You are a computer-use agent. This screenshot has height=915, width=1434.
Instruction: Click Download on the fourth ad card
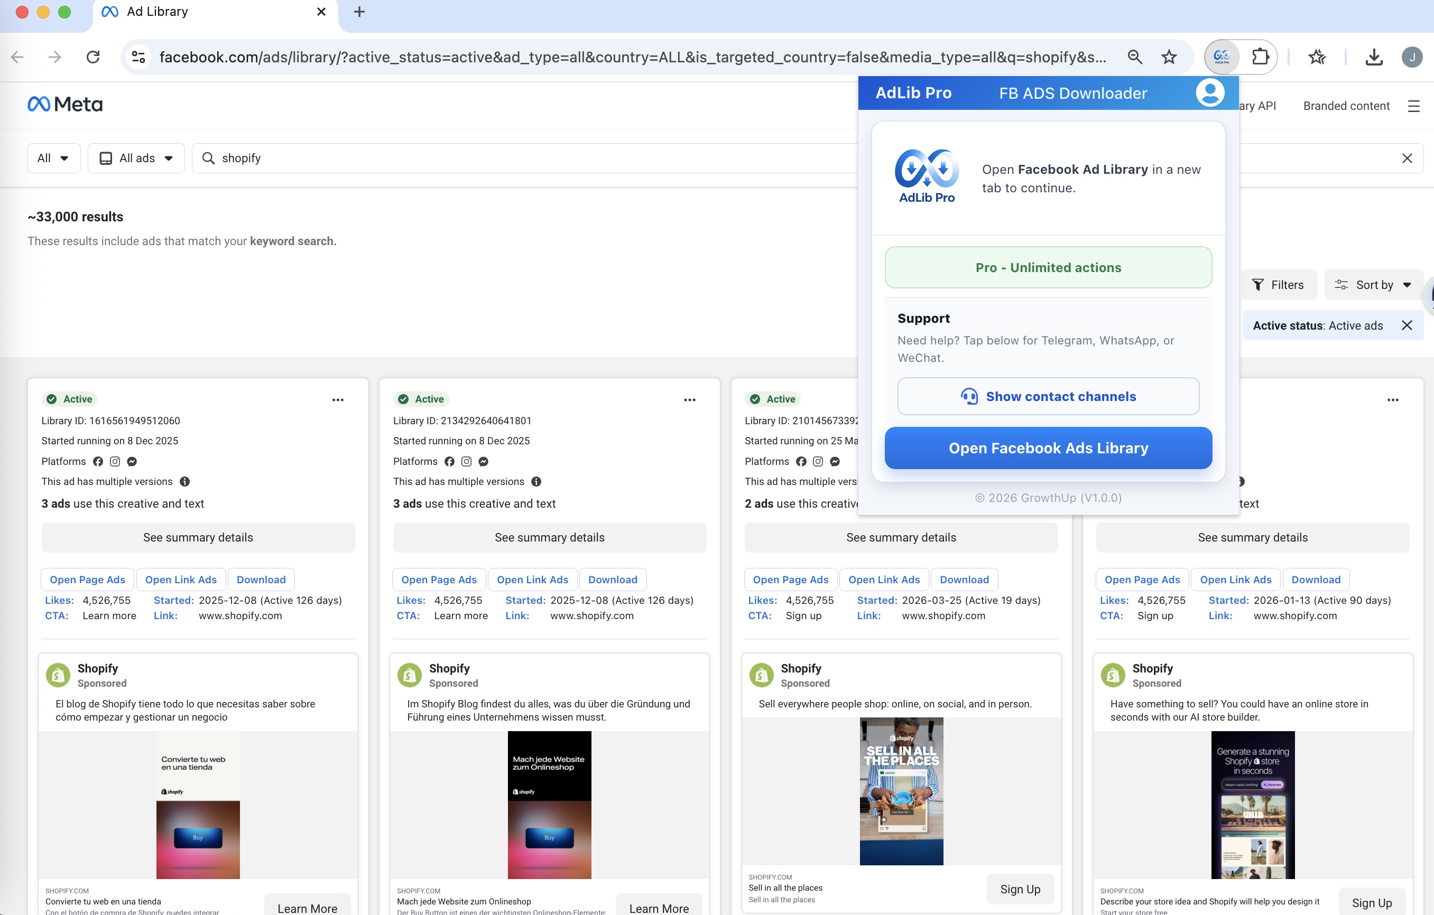(x=1316, y=580)
